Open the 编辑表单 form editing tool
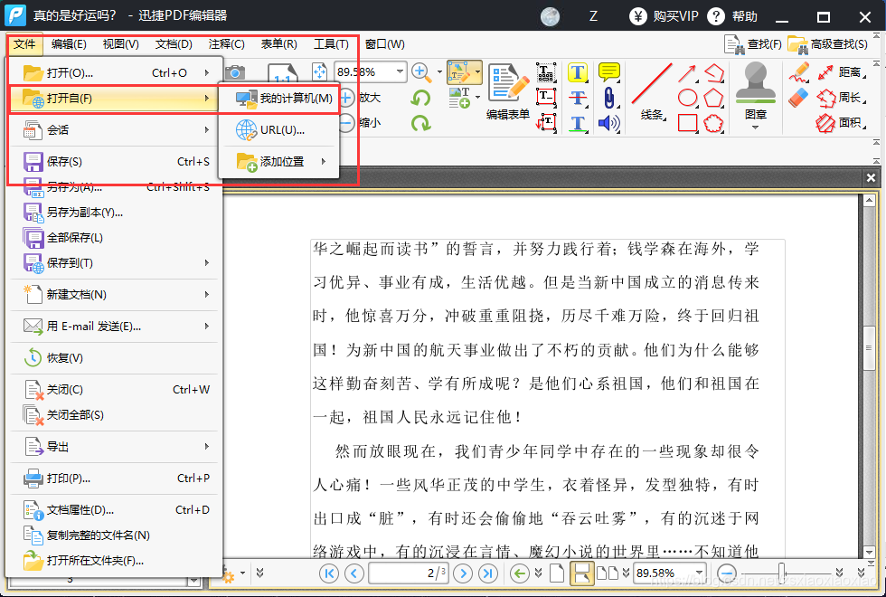This screenshot has height=597, width=886. point(508,91)
